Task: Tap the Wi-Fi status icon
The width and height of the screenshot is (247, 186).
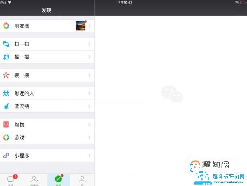Action: pyautogui.click(x=9, y=3)
